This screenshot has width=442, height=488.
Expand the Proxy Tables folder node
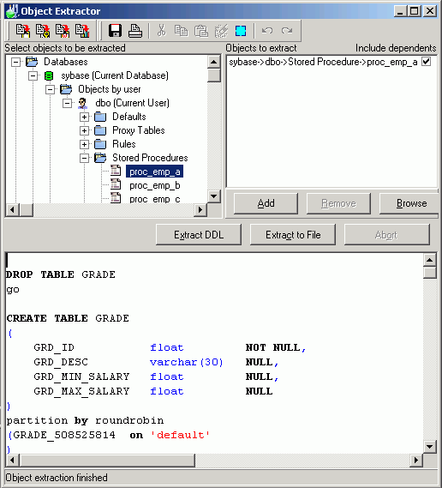pyautogui.click(x=84, y=130)
